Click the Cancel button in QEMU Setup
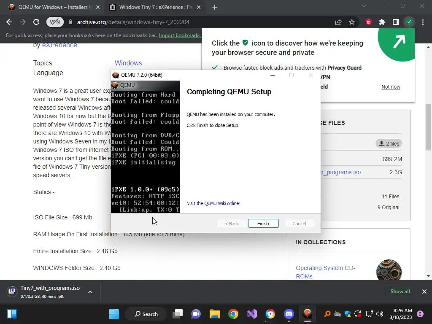This screenshot has height=324, width=432. [x=299, y=224]
